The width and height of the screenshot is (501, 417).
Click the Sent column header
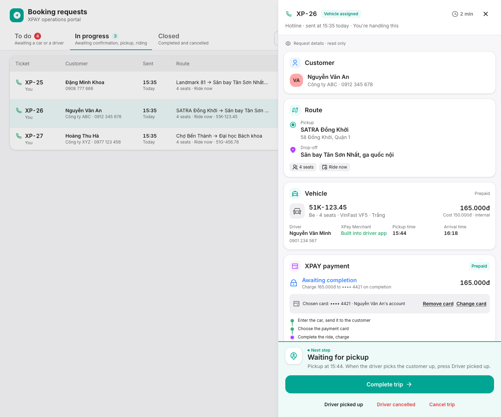click(x=148, y=64)
